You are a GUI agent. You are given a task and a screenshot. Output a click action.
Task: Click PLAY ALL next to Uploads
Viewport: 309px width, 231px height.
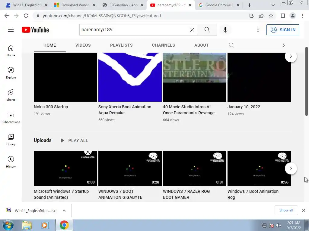74,140
